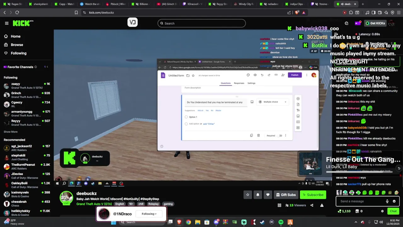Click the green Subscribe button

pyautogui.click(x=313, y=195)
